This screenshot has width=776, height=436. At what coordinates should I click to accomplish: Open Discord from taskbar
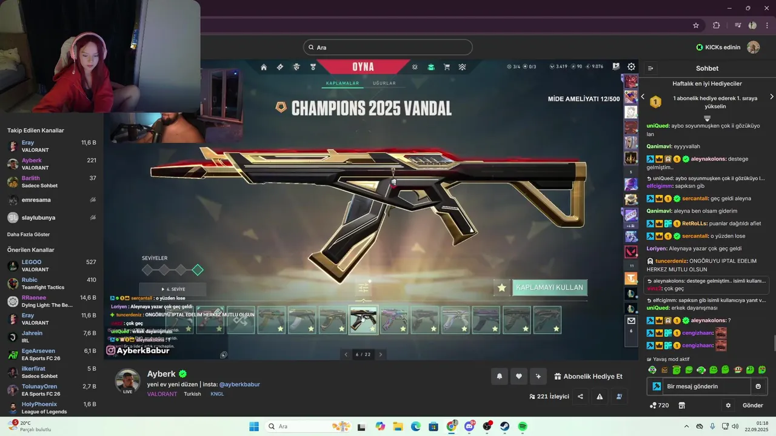[x=469, y=426]
